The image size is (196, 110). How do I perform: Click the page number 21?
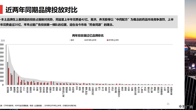click(x=168, y=104)
